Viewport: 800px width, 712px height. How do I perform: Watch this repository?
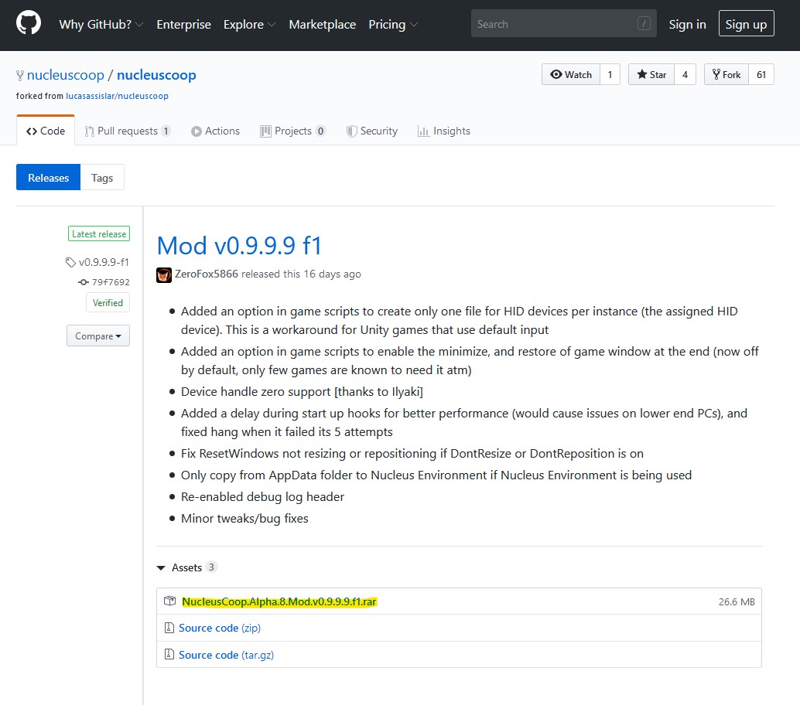[571, 74]
